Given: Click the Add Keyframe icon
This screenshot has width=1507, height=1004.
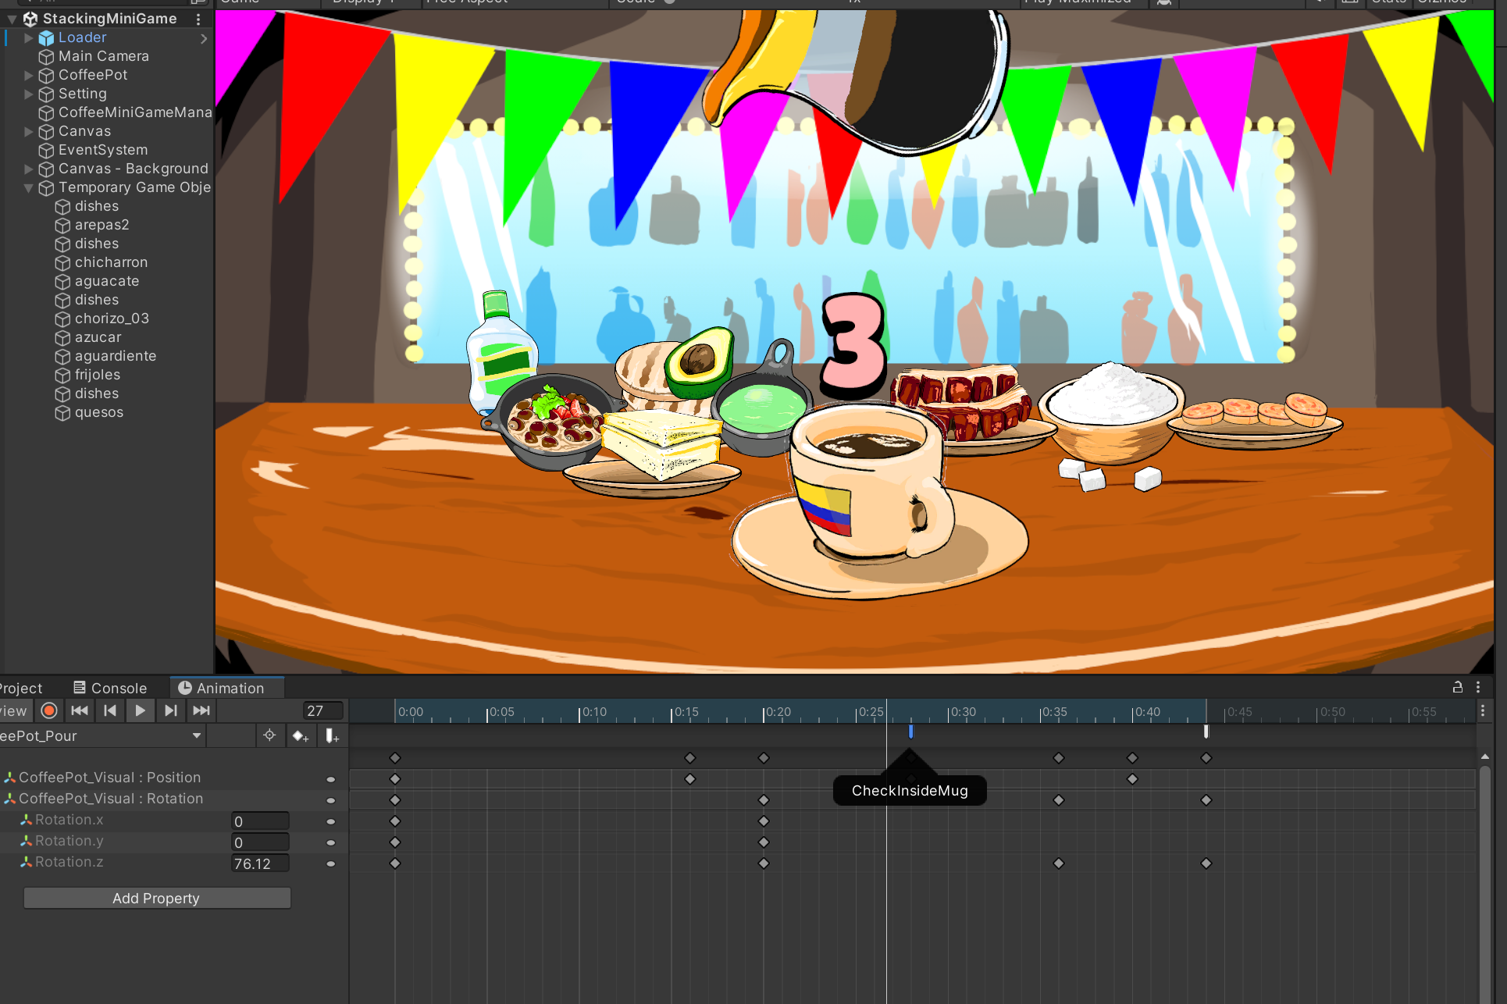Looking at the screenshot, I should 301,736.
